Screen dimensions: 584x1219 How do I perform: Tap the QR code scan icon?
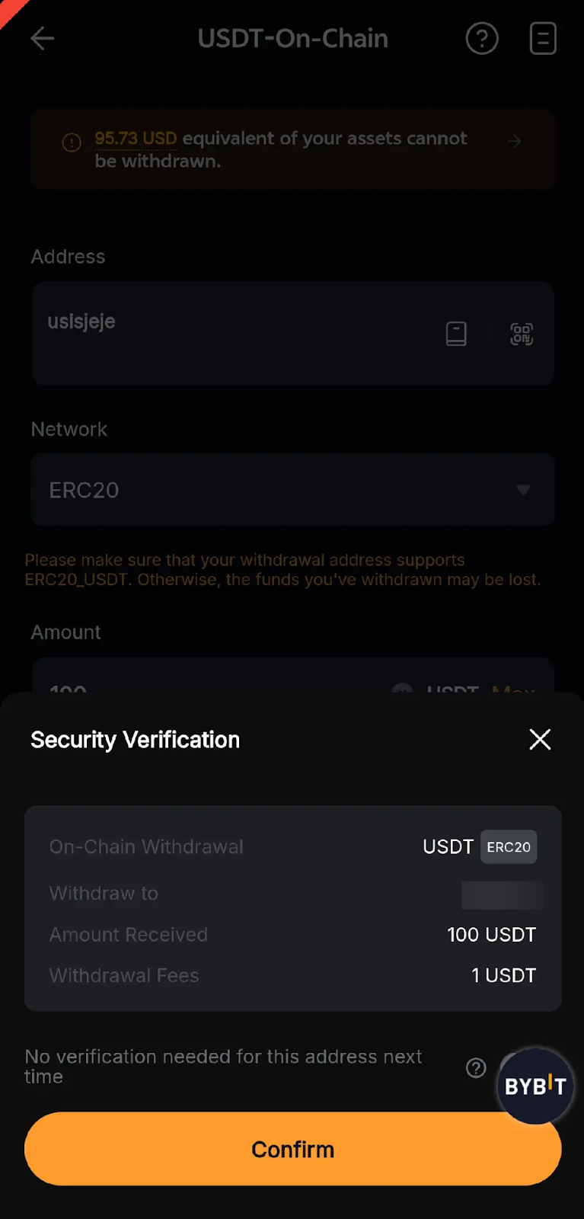coord(522,334)
